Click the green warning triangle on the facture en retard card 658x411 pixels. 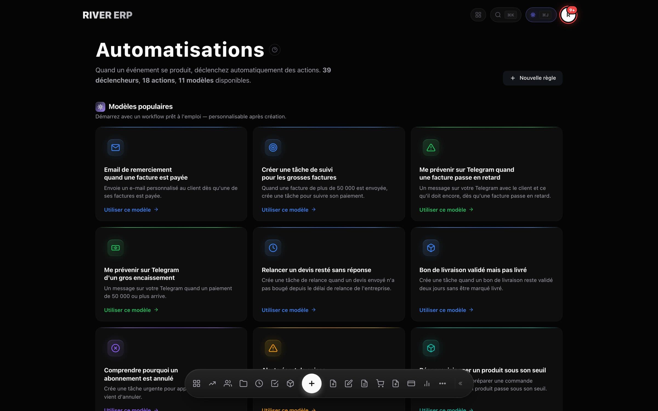[431, 147]
